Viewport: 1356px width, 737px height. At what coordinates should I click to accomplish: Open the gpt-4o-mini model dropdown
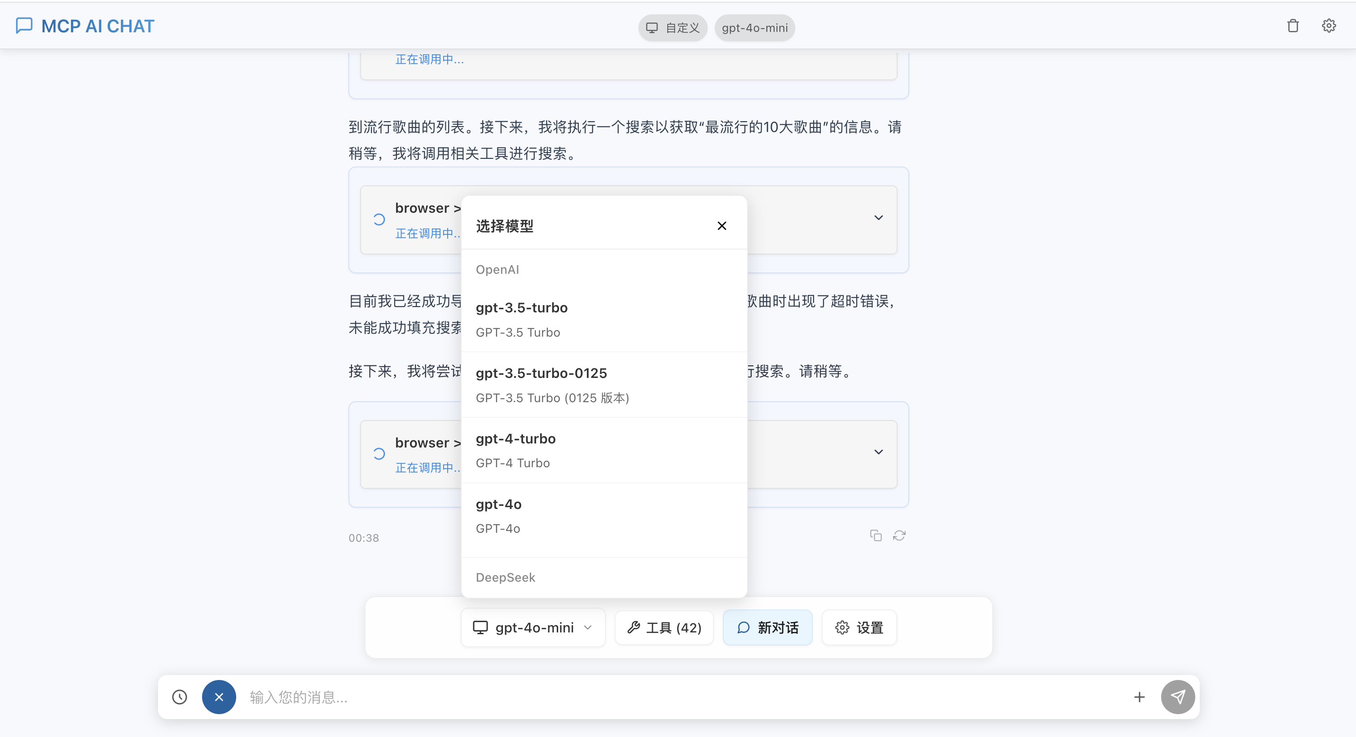point(533,627)
